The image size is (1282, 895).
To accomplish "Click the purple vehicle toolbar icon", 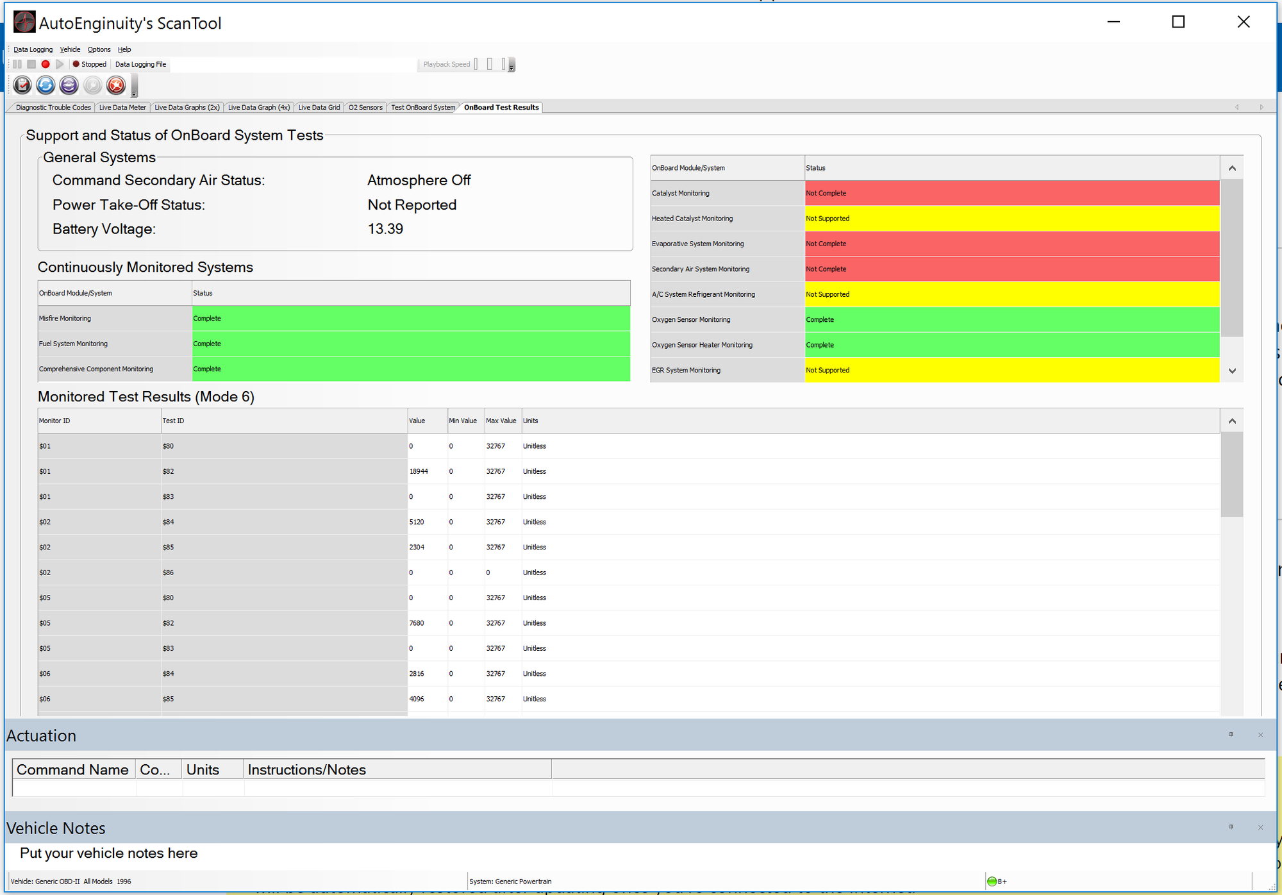I will pyautogui.click(x=69, y=85).
